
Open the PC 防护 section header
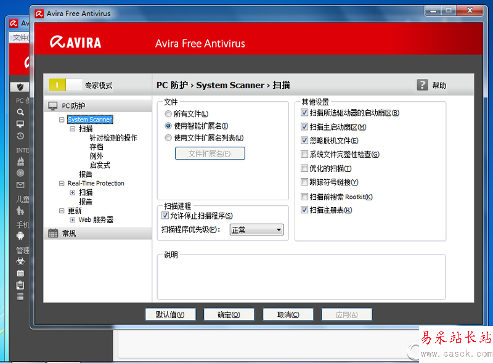point(98,105)
